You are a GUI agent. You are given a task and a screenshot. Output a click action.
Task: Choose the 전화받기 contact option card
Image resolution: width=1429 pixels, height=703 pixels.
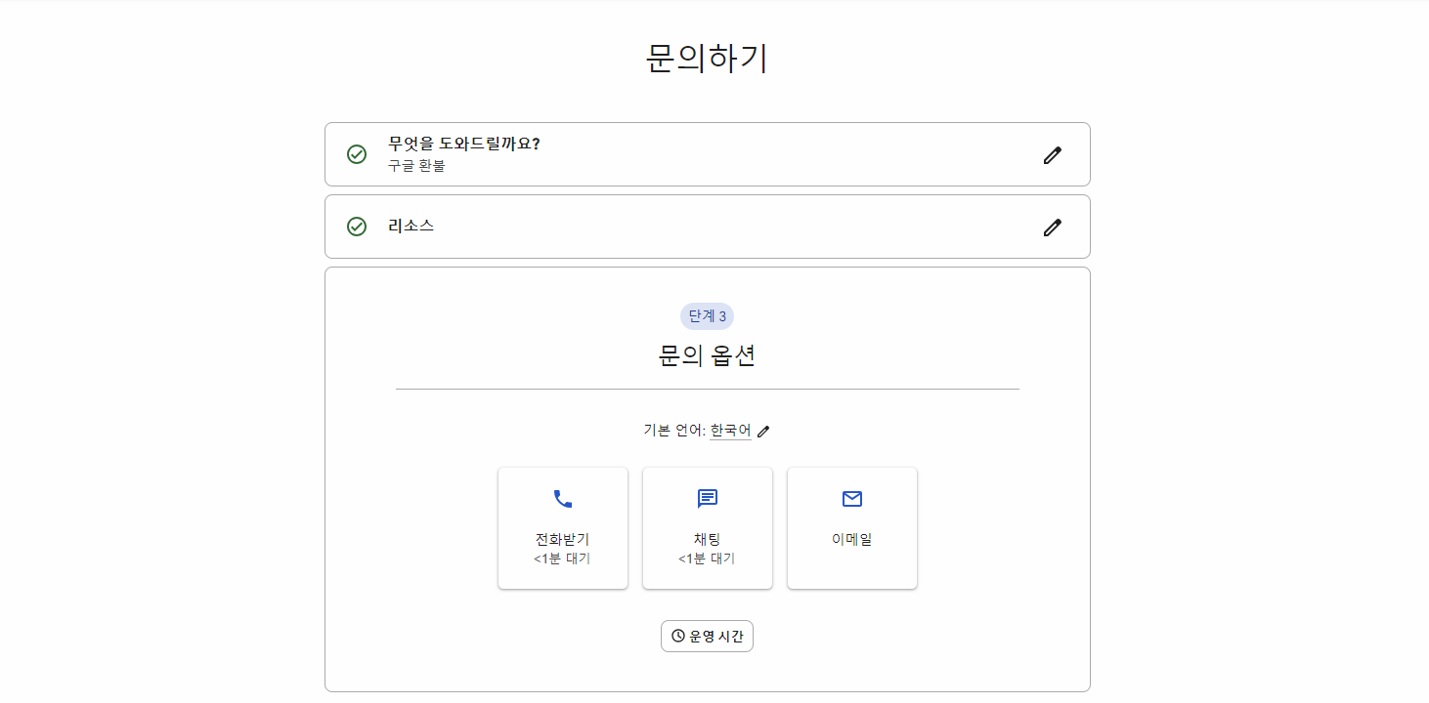click(562, 527)
